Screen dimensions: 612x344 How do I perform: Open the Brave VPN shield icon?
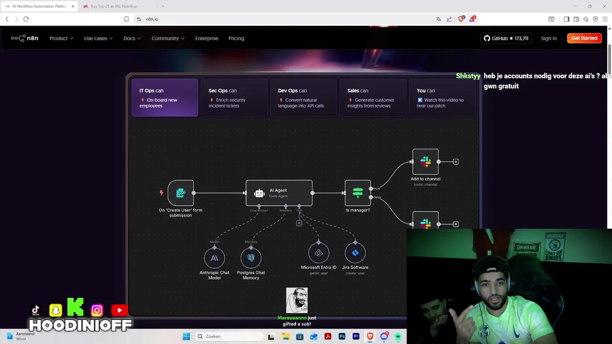tap(595, 19)
